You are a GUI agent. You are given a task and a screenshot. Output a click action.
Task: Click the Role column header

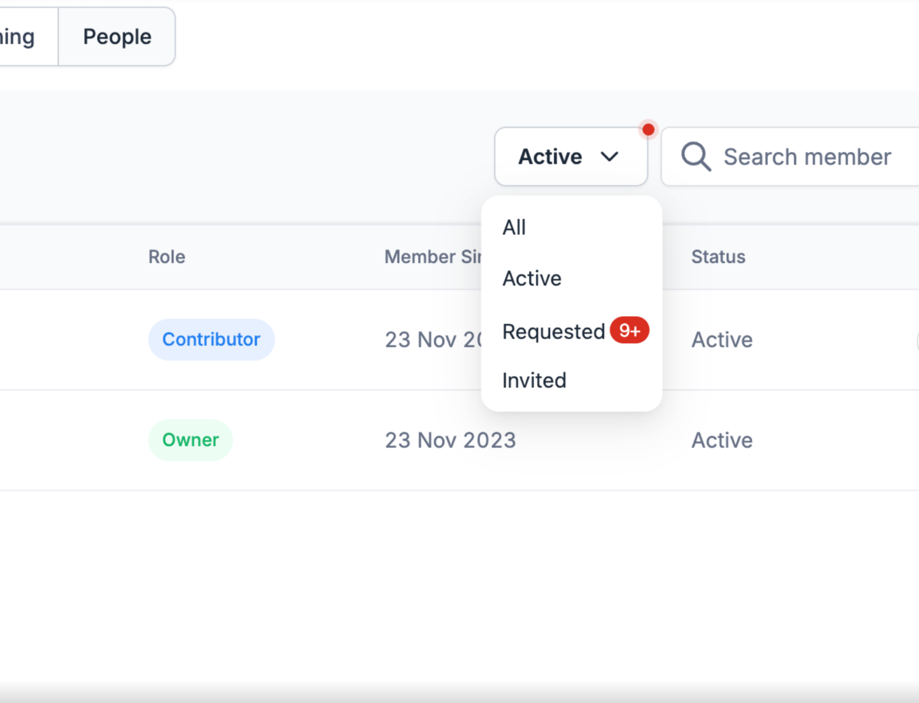point(166,257)
